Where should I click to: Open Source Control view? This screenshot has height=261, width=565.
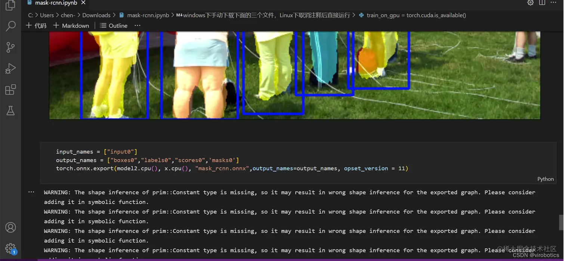[10, 47]
